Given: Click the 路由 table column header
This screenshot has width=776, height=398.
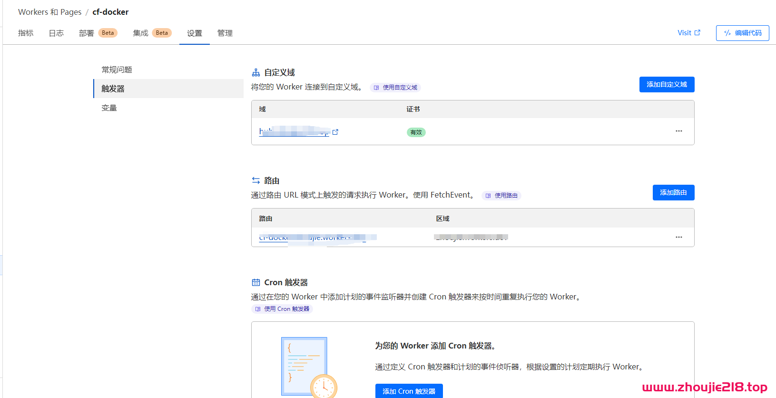Looking at the screenshot, I should tap(265, 219).
